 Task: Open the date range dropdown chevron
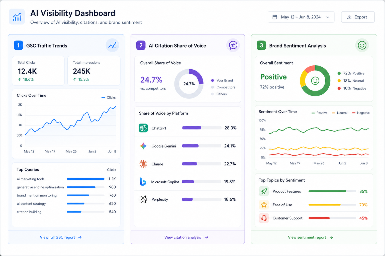tap(328, 17)
